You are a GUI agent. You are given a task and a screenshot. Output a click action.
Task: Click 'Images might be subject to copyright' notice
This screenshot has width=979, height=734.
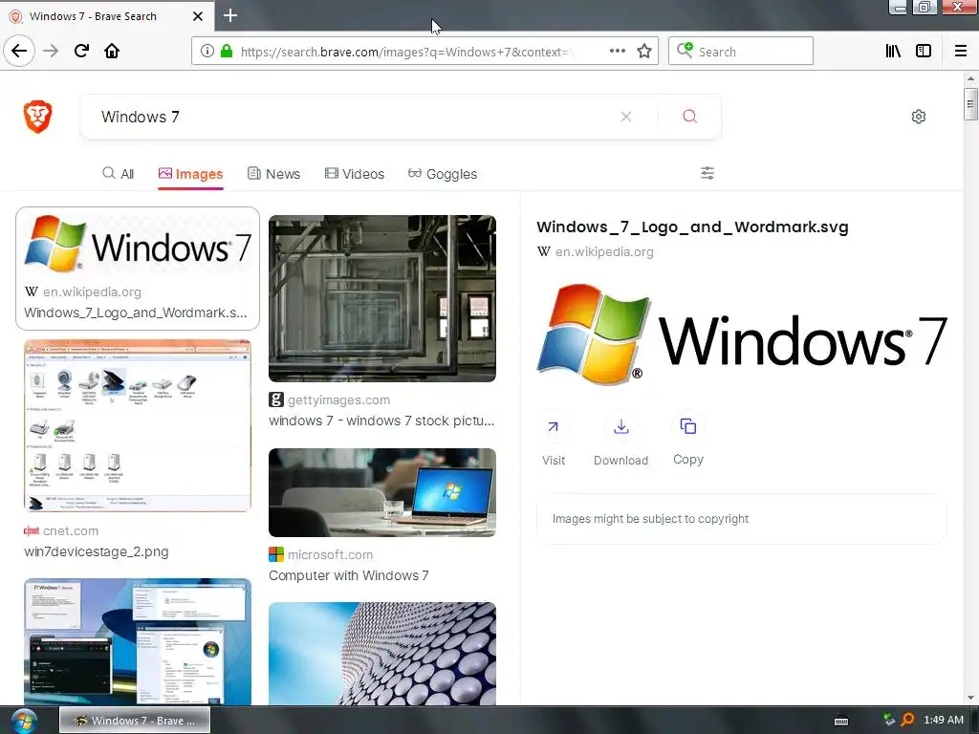(650, 519)
